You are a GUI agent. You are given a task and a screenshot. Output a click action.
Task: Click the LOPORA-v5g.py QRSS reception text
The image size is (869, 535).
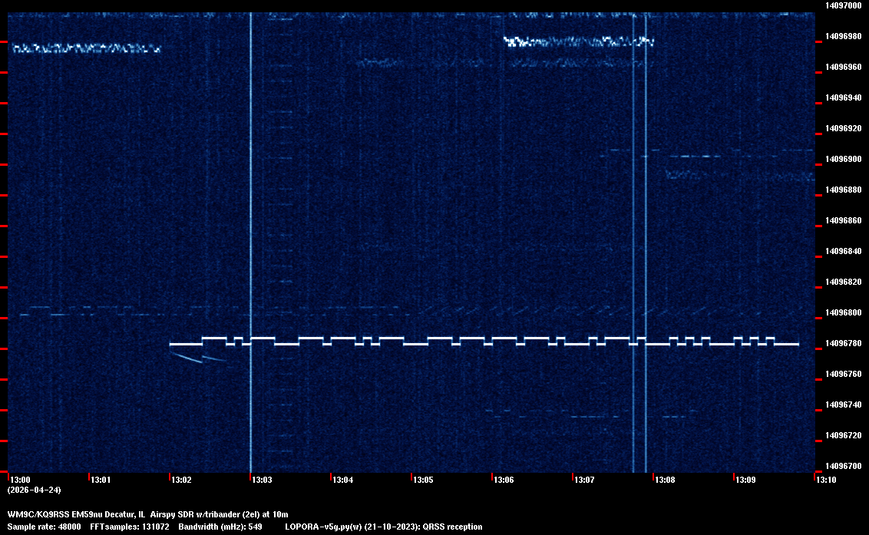tap(383, 527)
